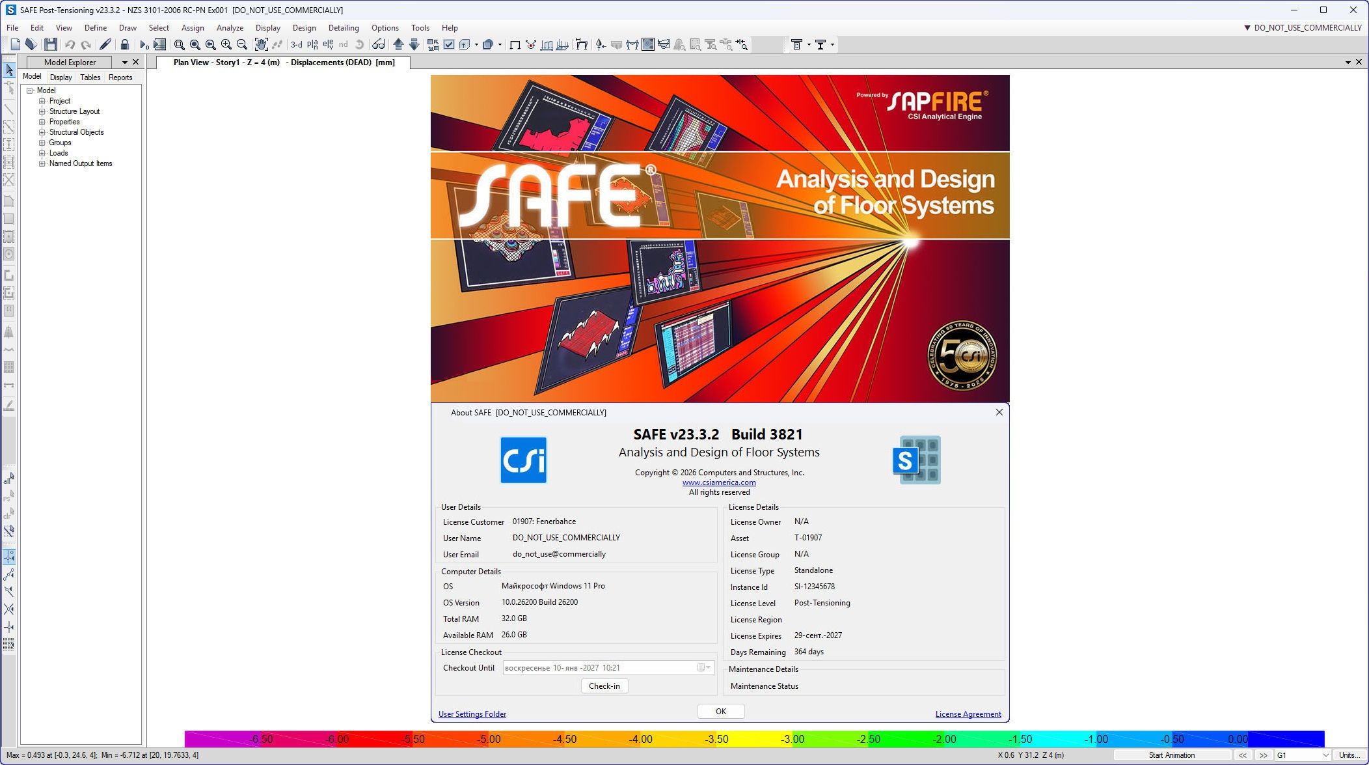Click the Start Animation button
Screen dimensions: 1369x765
[x=1172, y=755]
